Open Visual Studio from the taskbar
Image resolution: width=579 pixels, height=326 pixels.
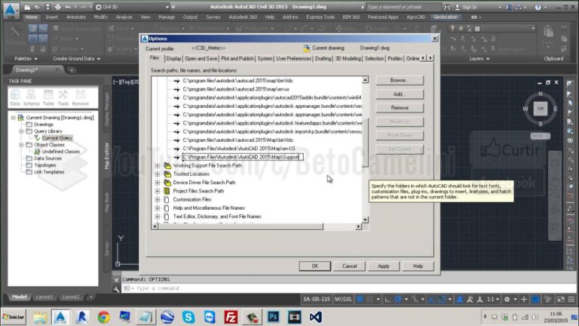316,317
